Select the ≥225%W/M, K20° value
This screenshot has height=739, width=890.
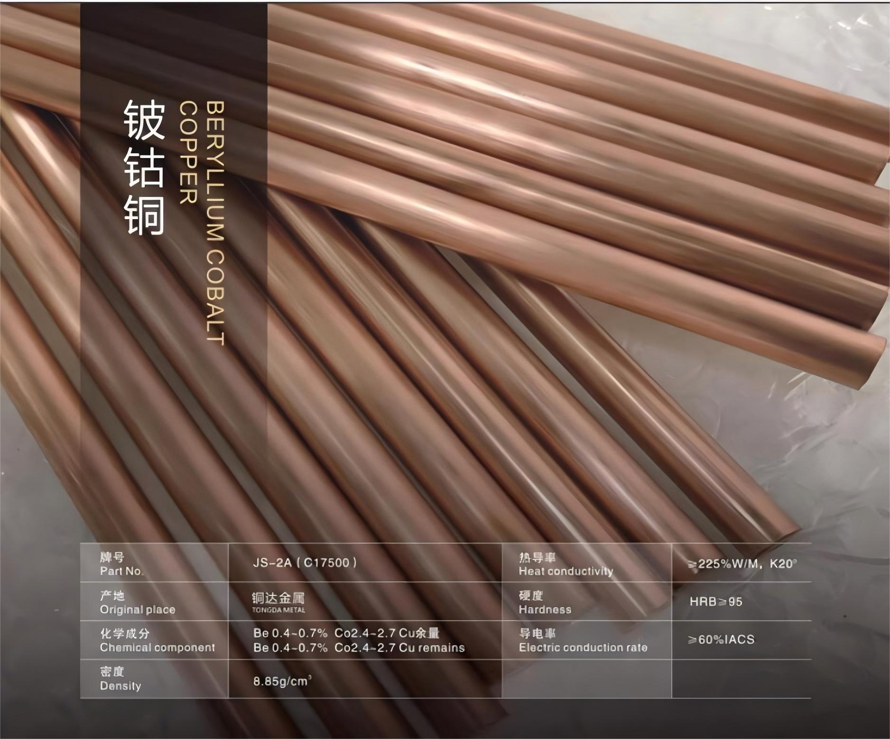[x=742, y=564]
